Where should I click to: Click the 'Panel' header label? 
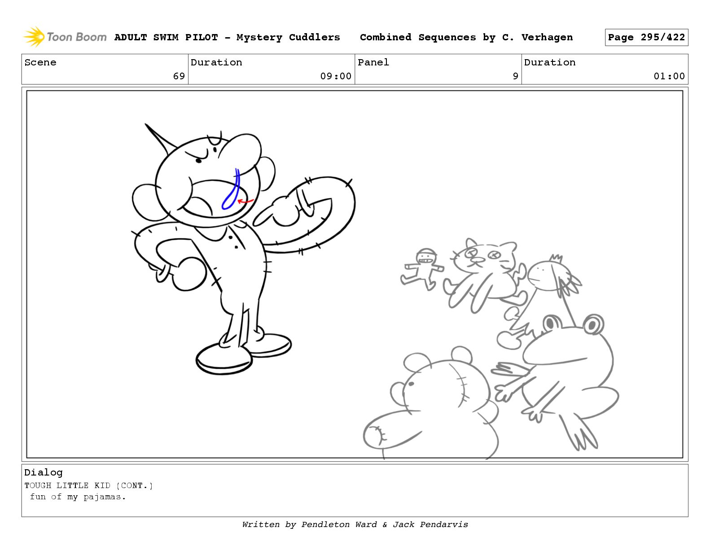click(373, 62)
